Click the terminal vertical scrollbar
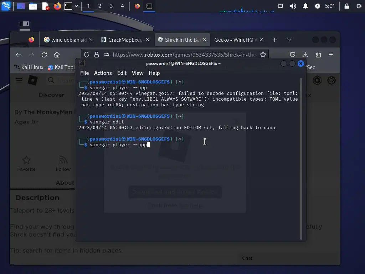The width and height of the screenshot is (365, 274). [301, 158]
